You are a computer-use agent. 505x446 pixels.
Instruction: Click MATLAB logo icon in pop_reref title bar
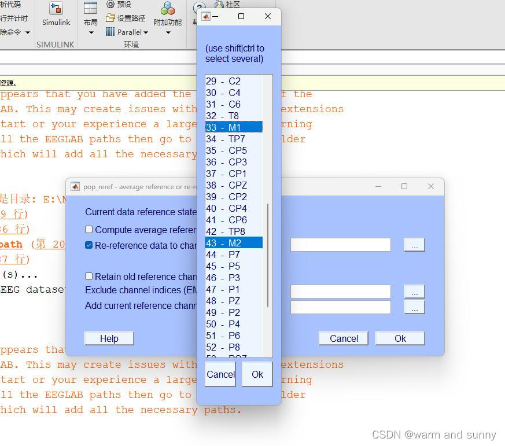75,186
